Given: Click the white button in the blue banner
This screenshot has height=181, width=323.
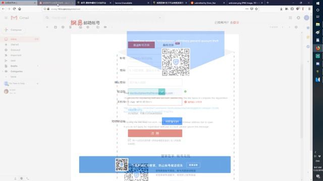Looking at the screenshot, I should pyautogui.click(x=193, y=165).
